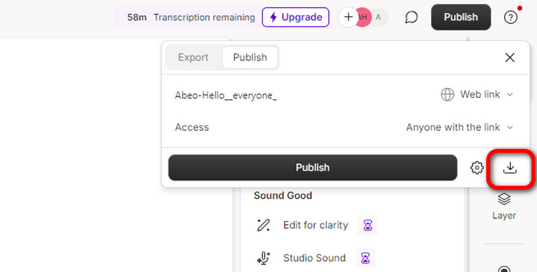
Task: Open publish settings gear icon
Action: click(x=477, y=168)
